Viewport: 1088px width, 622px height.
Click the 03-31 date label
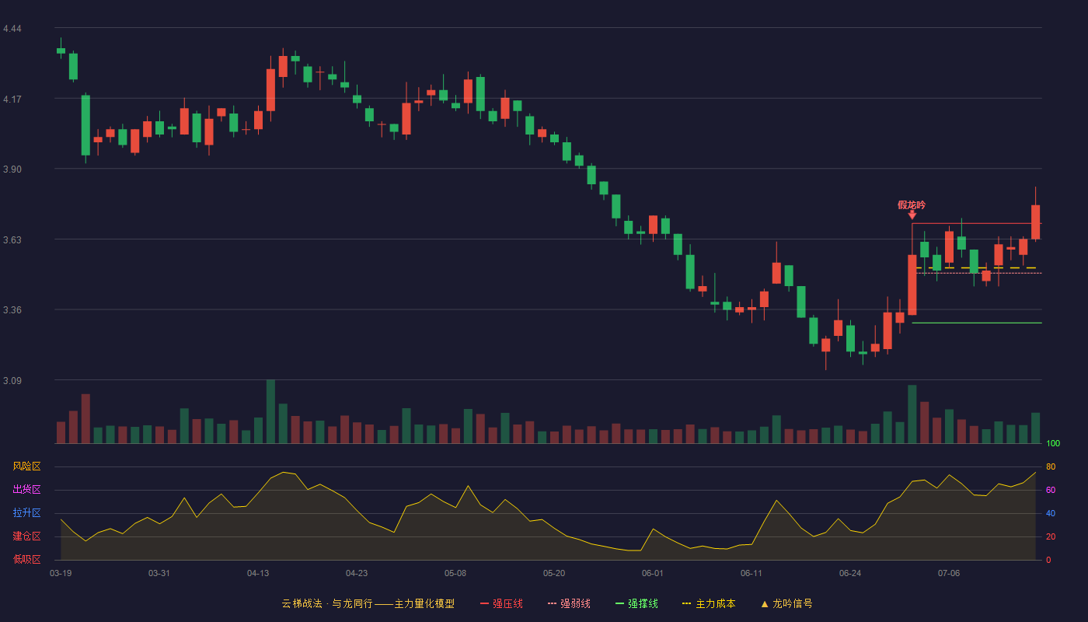tap(159, 573)
